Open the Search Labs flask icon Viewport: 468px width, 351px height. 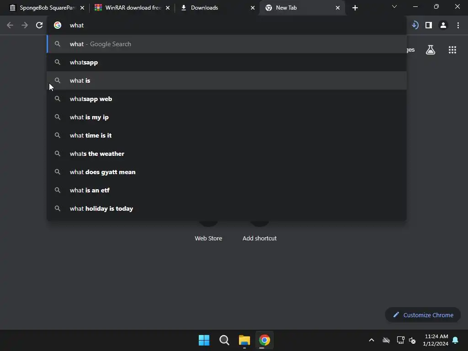click(431, 50)
